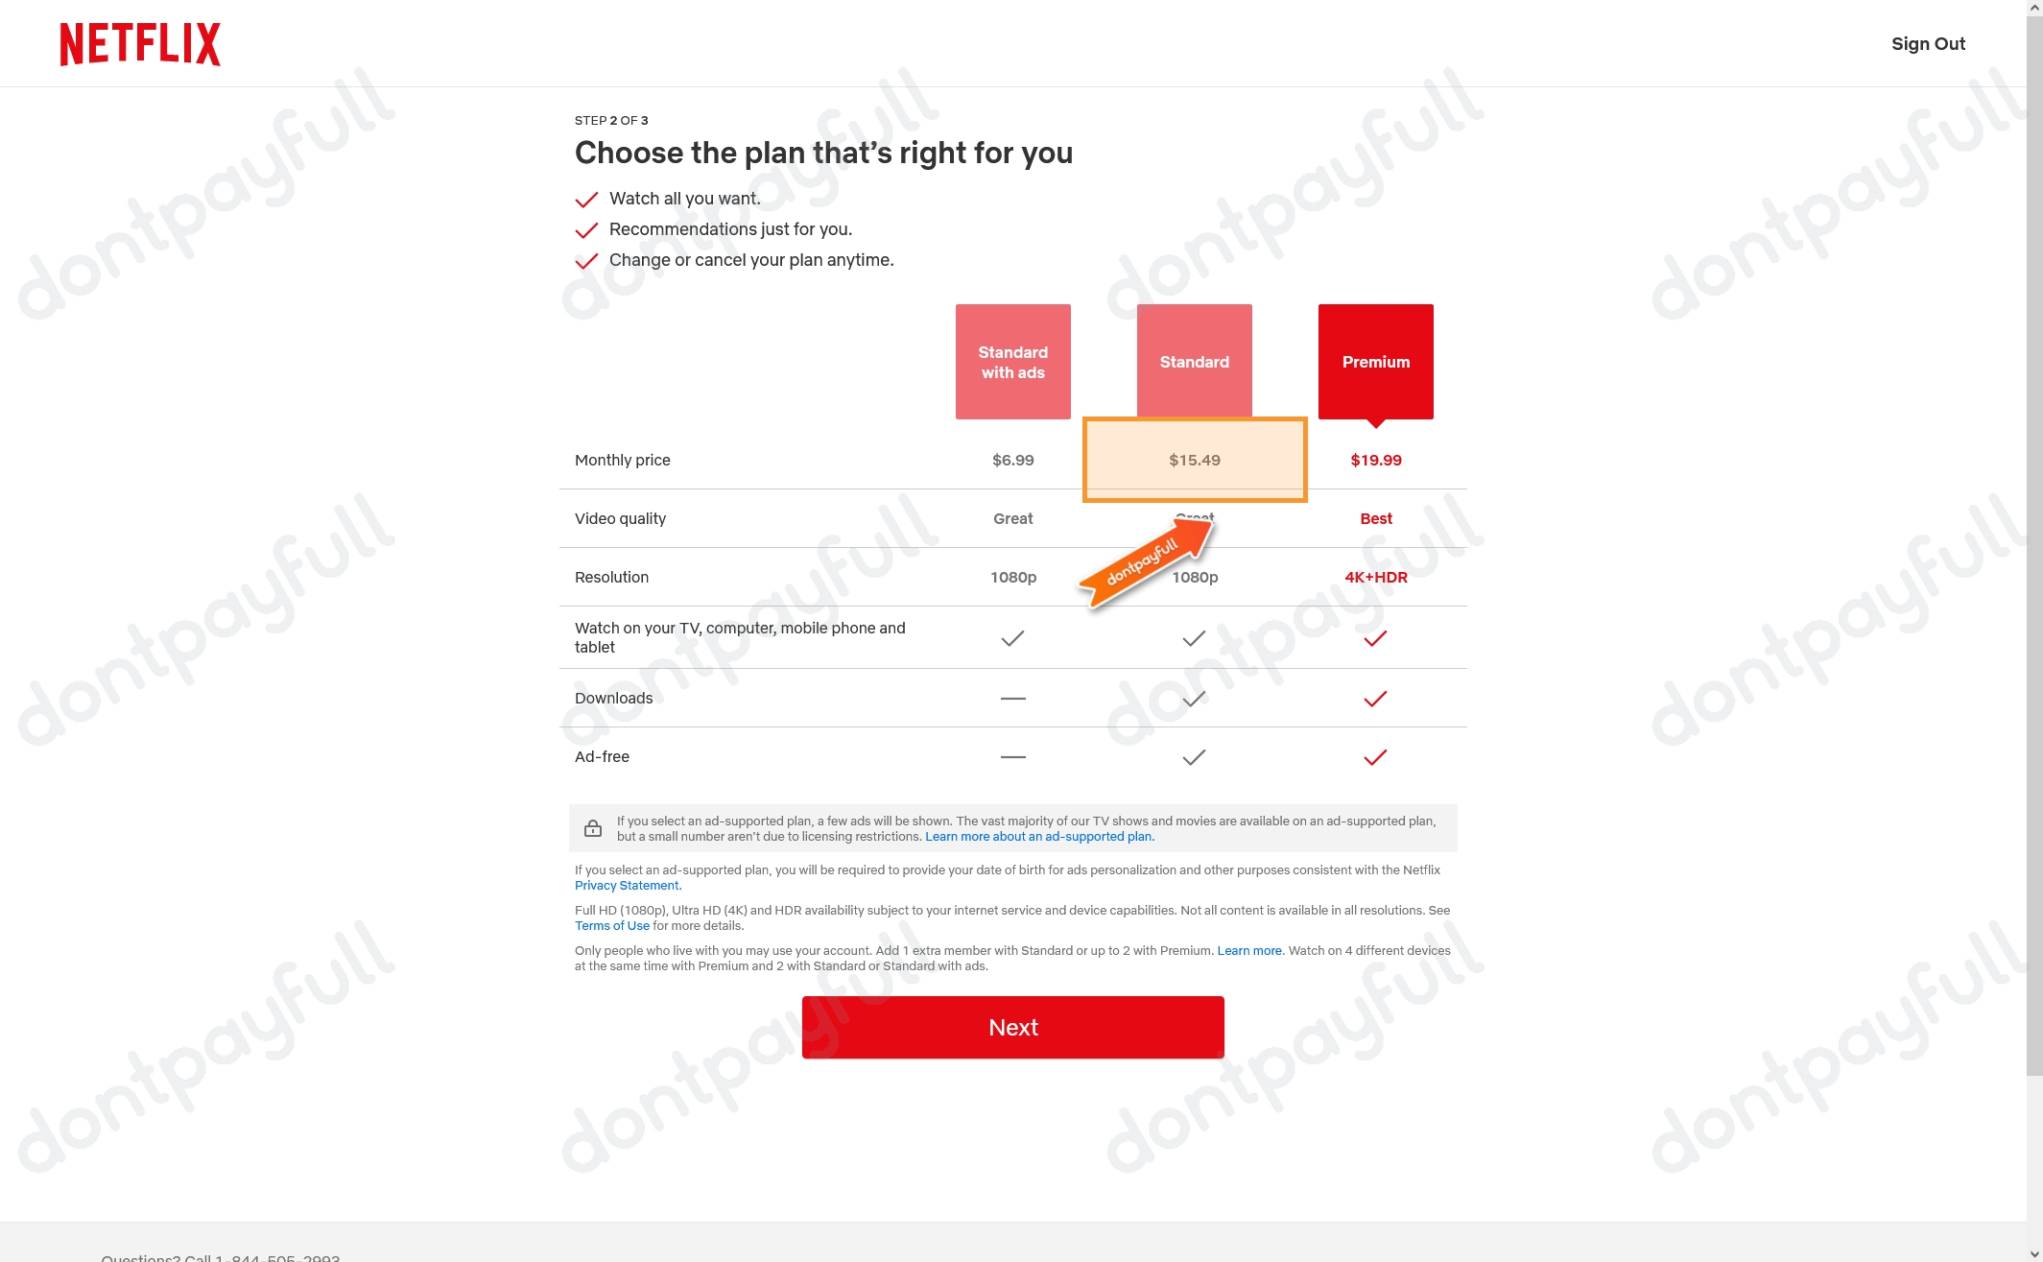The image size is (2043, 1262).
Task: Click the checkmark icon for Downloads row
Action: click(1194, 698)
